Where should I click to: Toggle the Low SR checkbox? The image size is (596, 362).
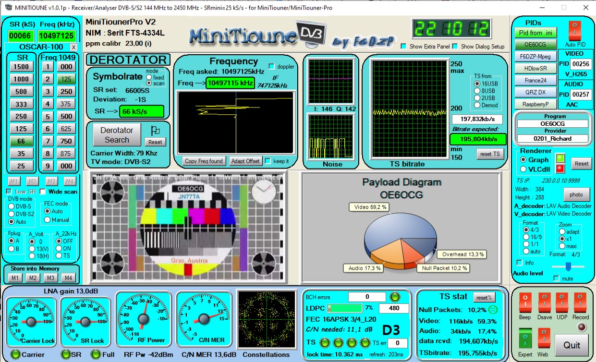point(8,192)
